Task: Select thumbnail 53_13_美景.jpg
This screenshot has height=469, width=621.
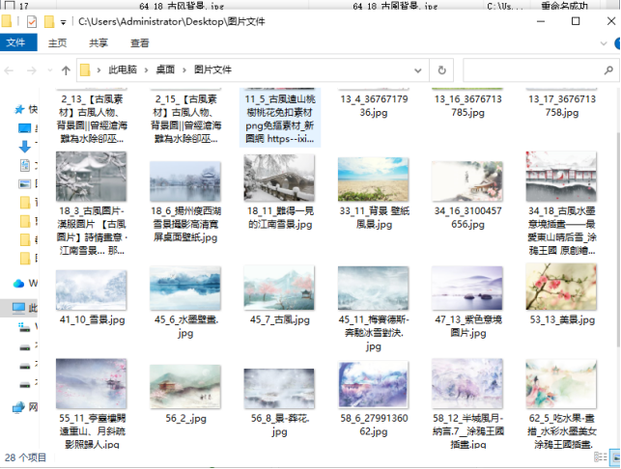Action: [561, 287]
